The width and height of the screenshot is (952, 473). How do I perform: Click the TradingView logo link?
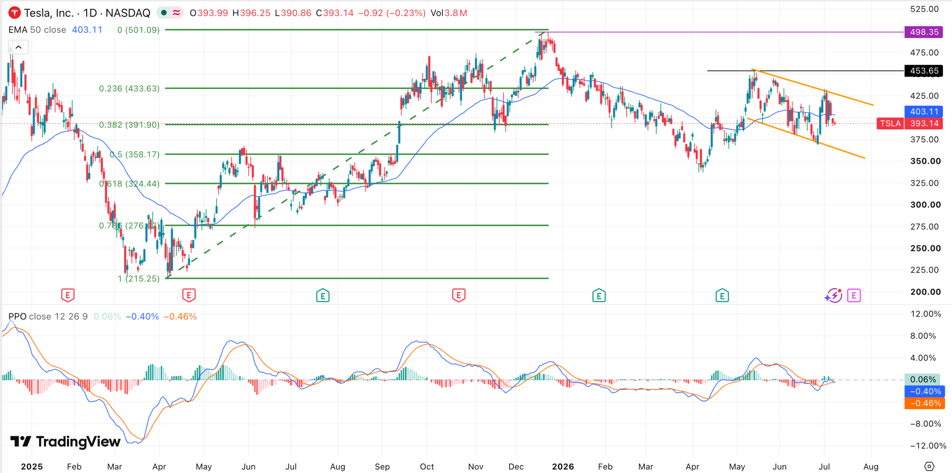(65, 442)
